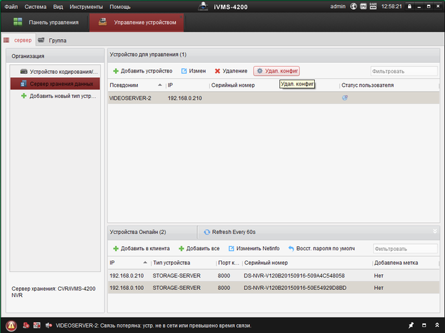Click the Управление устройством tab icon
445x333 pixels.
[x=103, y=22]
